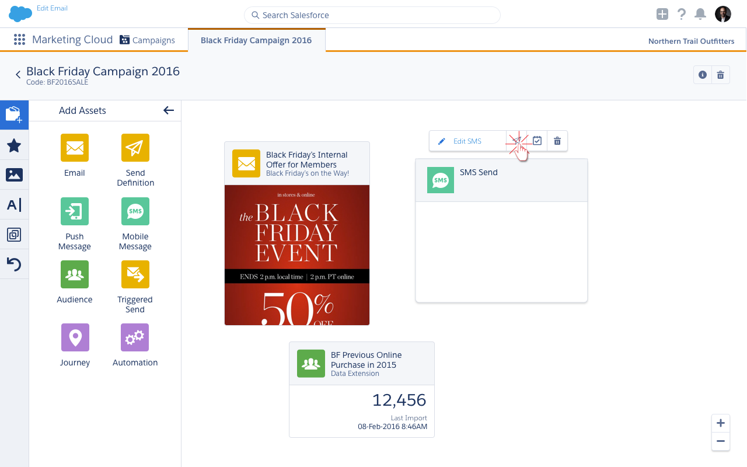747x467 pixels.
Task: Delete the campaign with header trash icon
Action: tap(721, 75)
